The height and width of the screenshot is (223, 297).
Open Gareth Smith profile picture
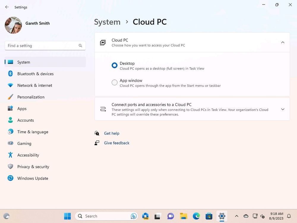[13, 25]
